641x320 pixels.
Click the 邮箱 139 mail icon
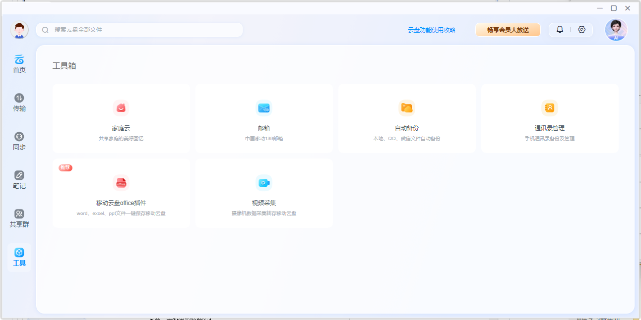click(264, 107)
